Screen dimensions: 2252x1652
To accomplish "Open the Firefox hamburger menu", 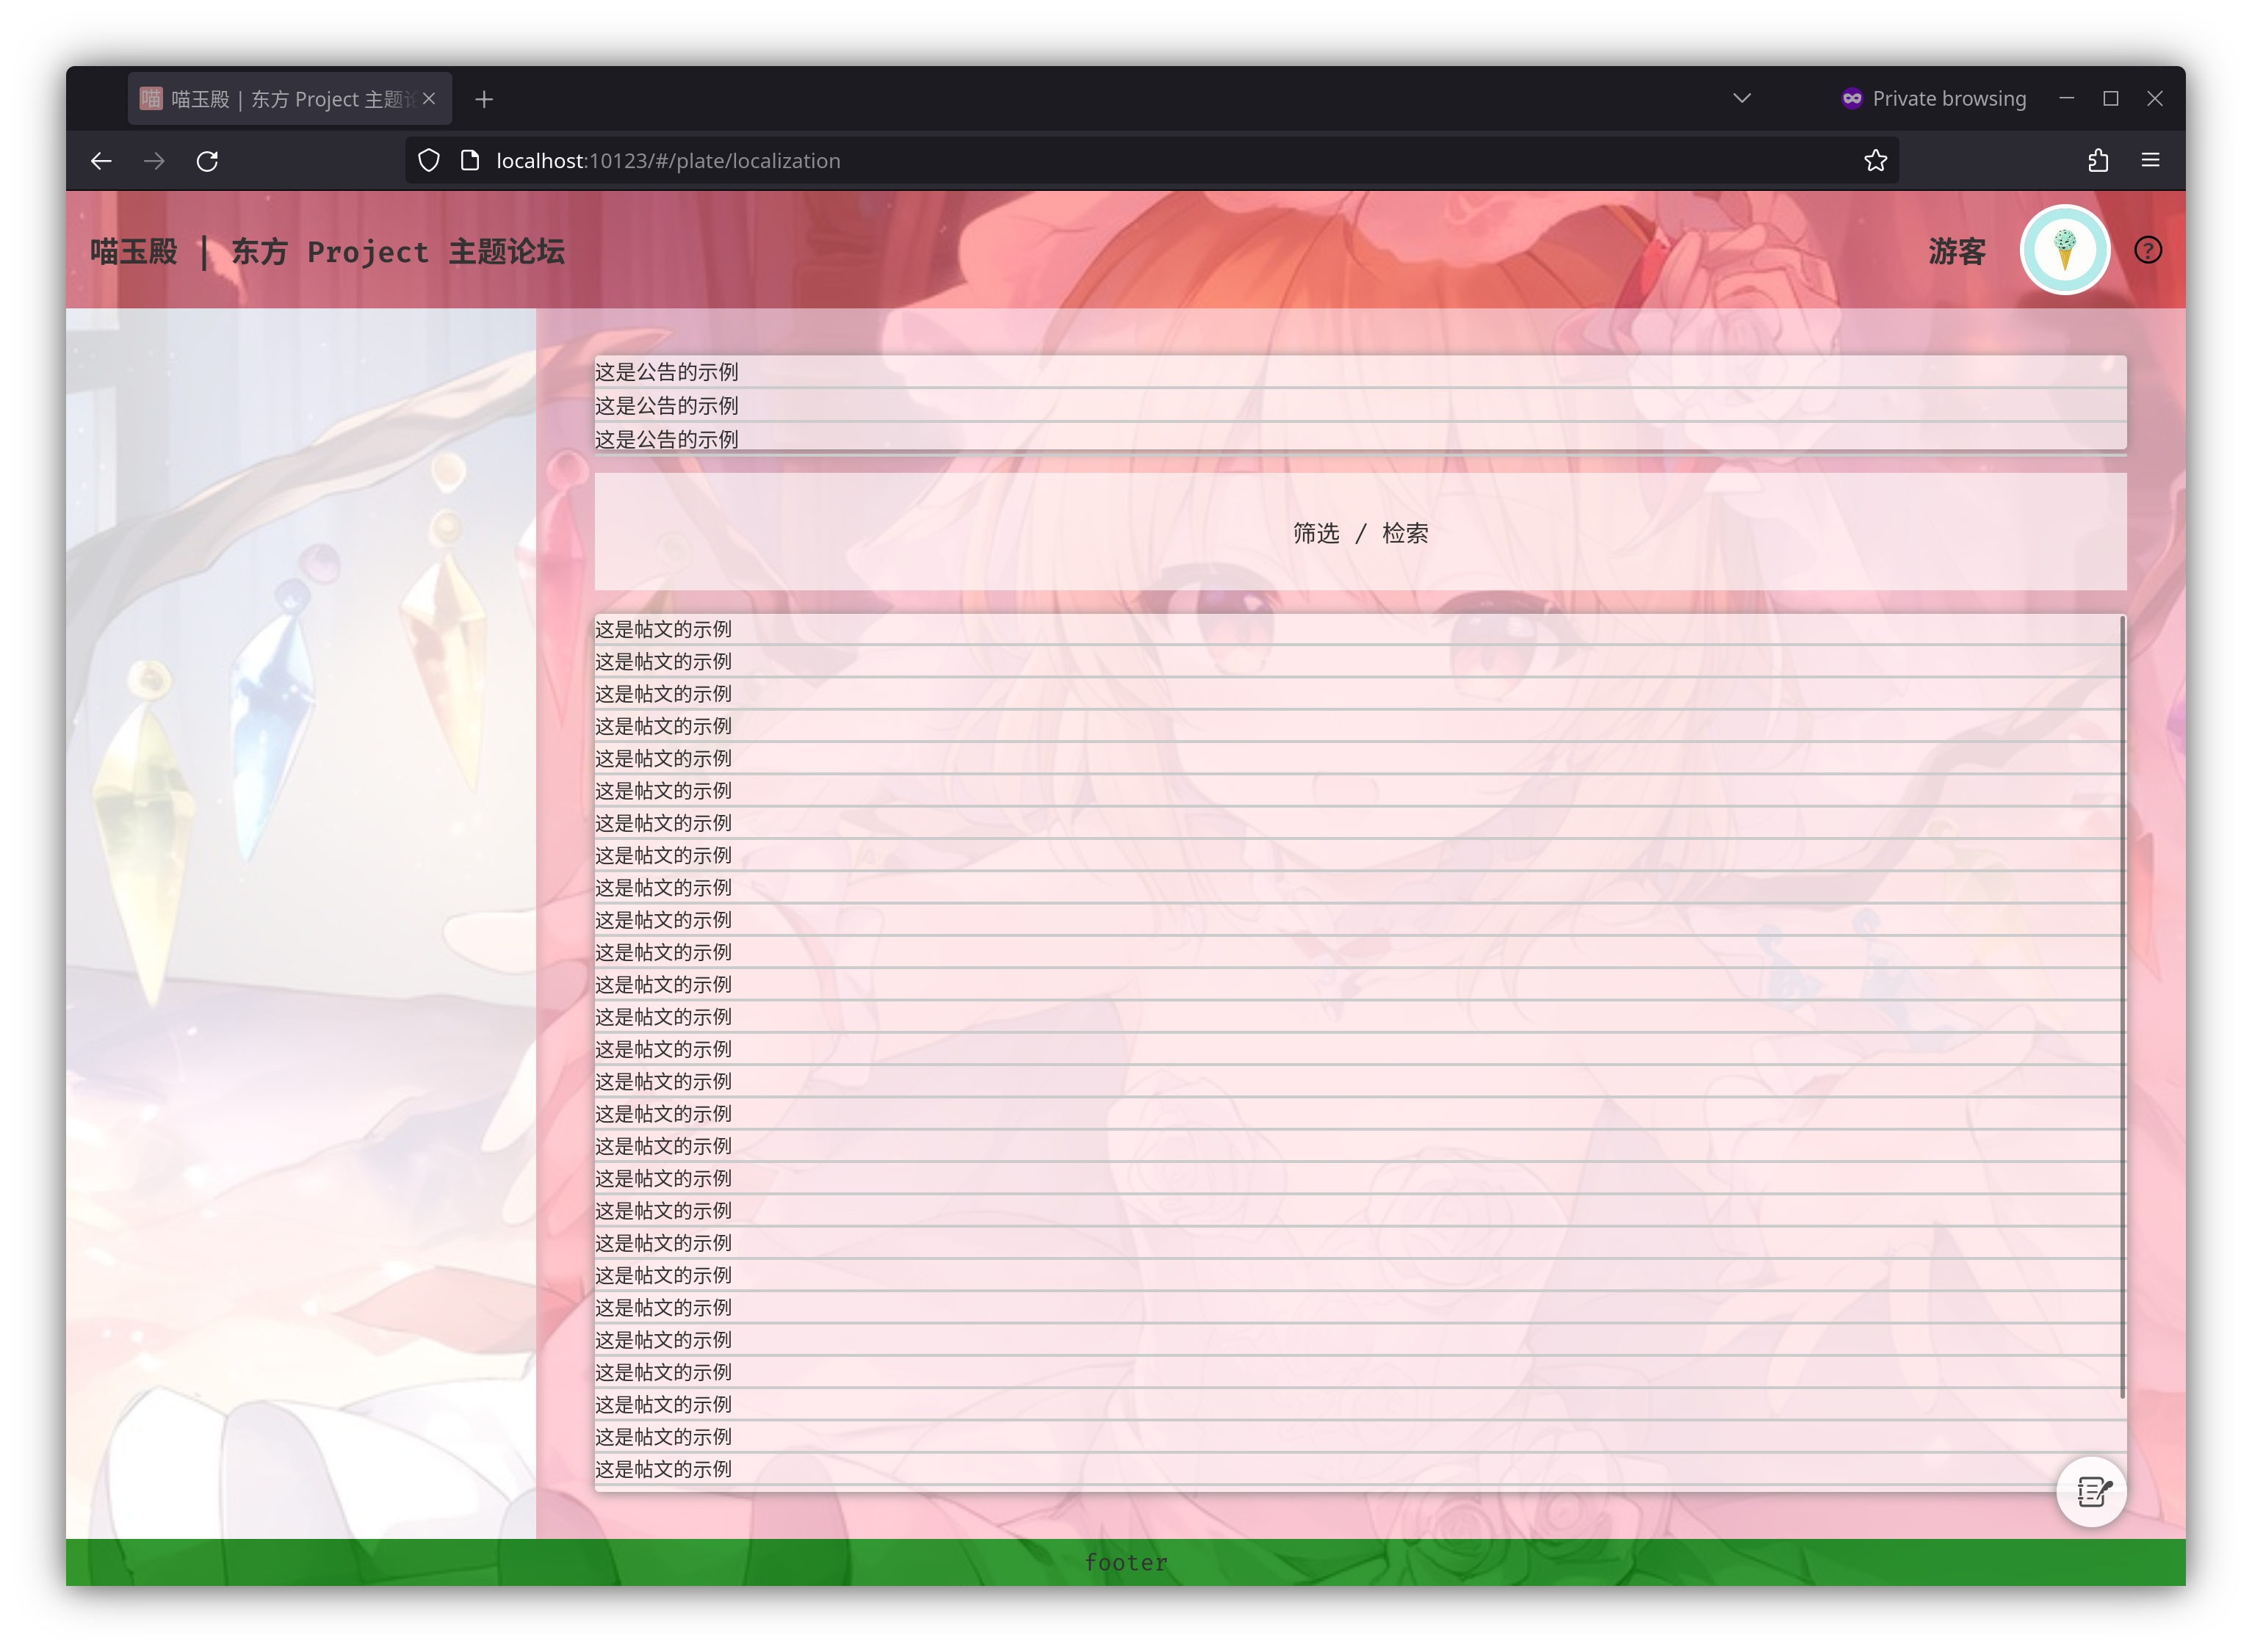I will (2150, 161).
